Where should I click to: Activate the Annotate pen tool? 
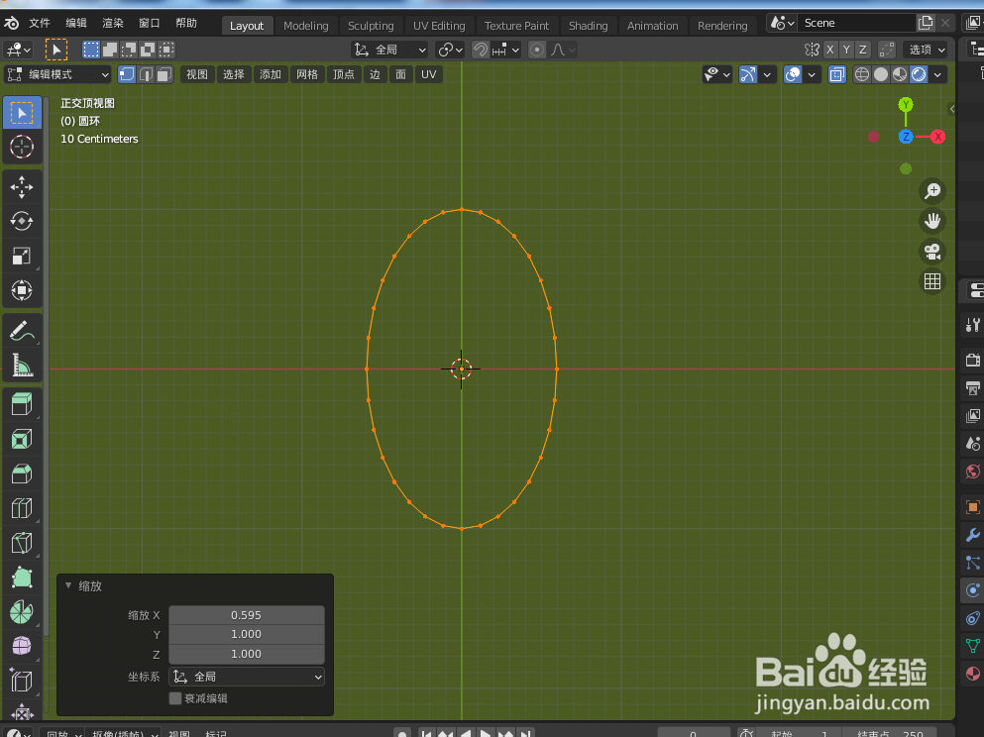[22, 330]
